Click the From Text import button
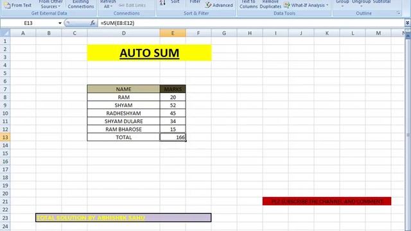The height and width of the screenshot is (231, 411). pyautogui.click(x=18, y=5)
